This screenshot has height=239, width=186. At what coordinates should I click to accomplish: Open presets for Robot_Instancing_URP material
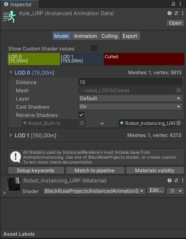[x=176, y=180]
